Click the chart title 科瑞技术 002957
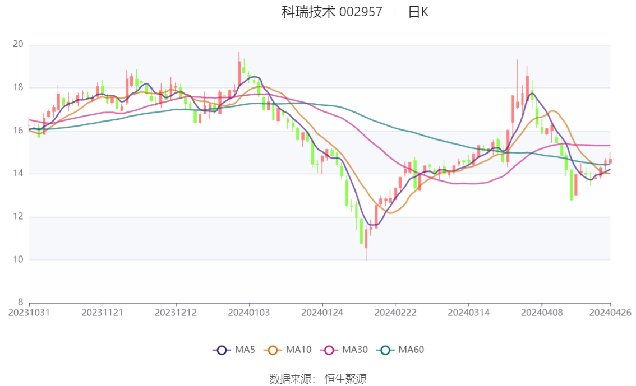This screenshot has height=386, width=636. [x=331, y=12]
